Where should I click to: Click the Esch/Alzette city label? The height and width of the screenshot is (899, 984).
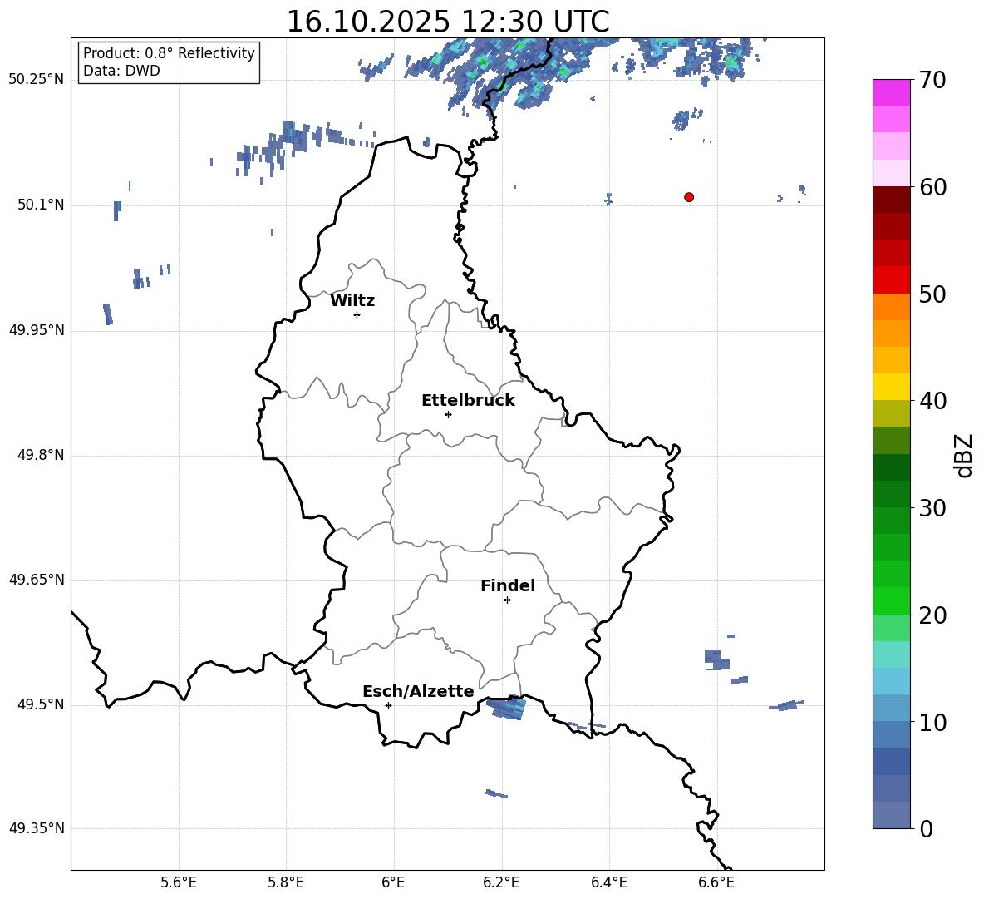click(418, 692)
